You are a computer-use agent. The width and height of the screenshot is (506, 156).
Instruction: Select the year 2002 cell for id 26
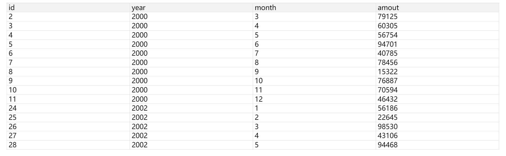pyautogui.click(x=139, y=126)
